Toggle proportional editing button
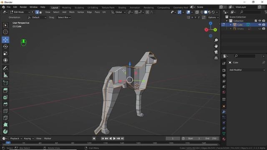Screen dimensions: 267x150 (x=147, y=12)
